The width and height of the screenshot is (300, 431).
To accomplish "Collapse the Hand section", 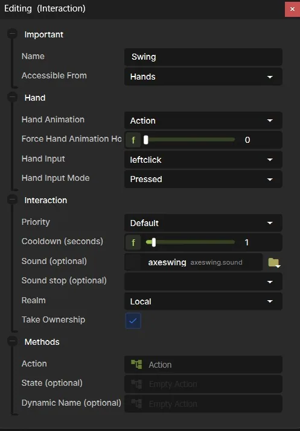I will (13, 97).
